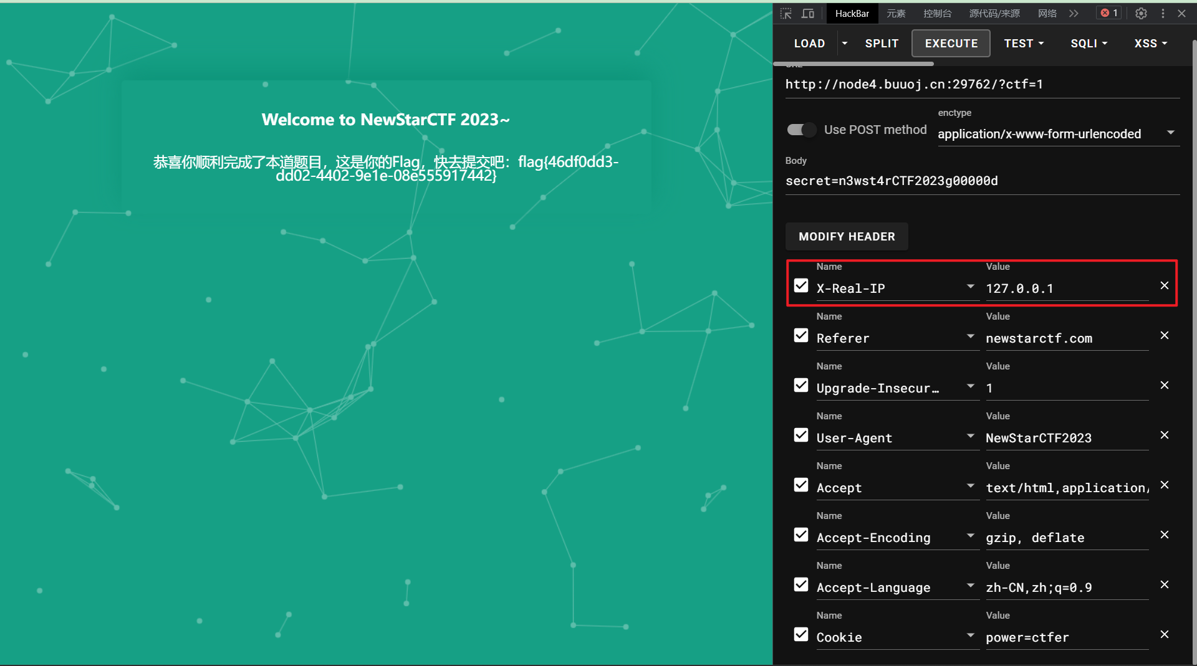1197x666 pixels.
Task: Click the error counter showing 1 error
Action: point(1108,13)
